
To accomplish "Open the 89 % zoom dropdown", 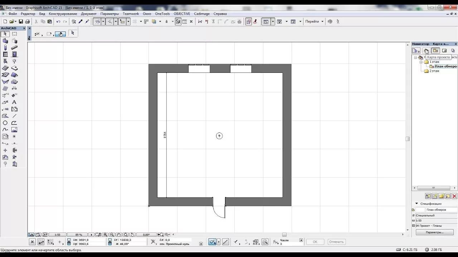I will pos(79,235).
